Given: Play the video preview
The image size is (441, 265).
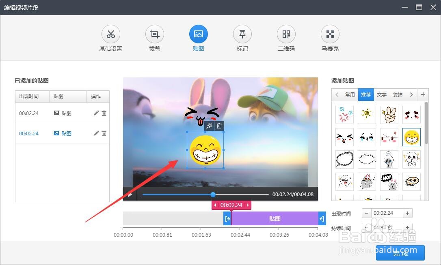Looking at the screenshot, I should (x=130, y=194).
